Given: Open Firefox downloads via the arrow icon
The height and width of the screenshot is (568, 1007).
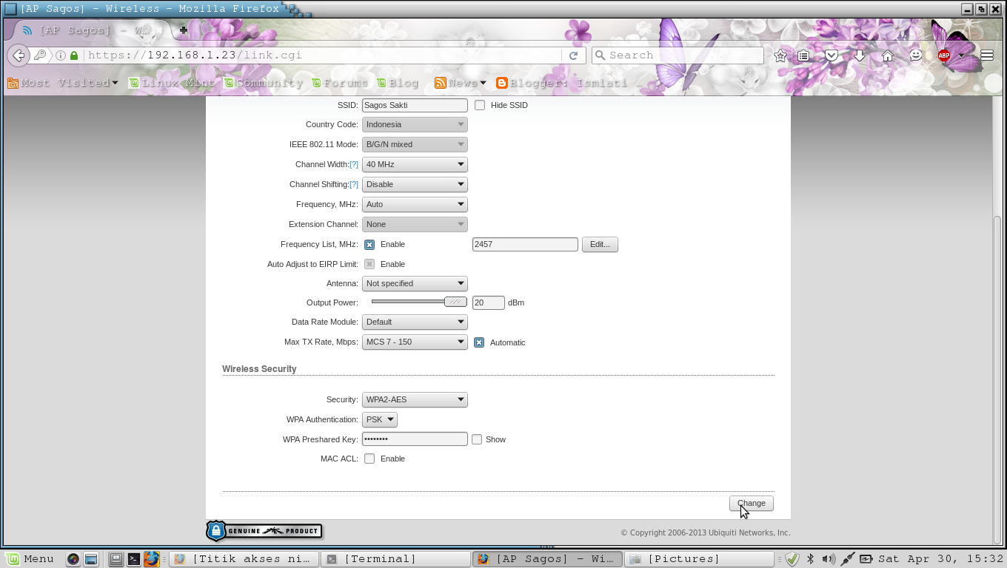Looking at the screenshot, I should tap(859, 55).
